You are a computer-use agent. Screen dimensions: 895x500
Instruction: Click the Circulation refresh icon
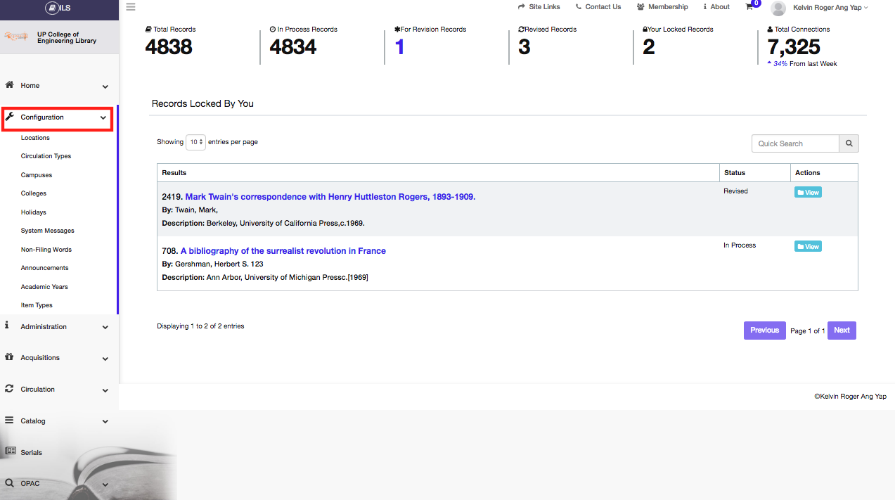pyautogui.click(x=9, y=389)
